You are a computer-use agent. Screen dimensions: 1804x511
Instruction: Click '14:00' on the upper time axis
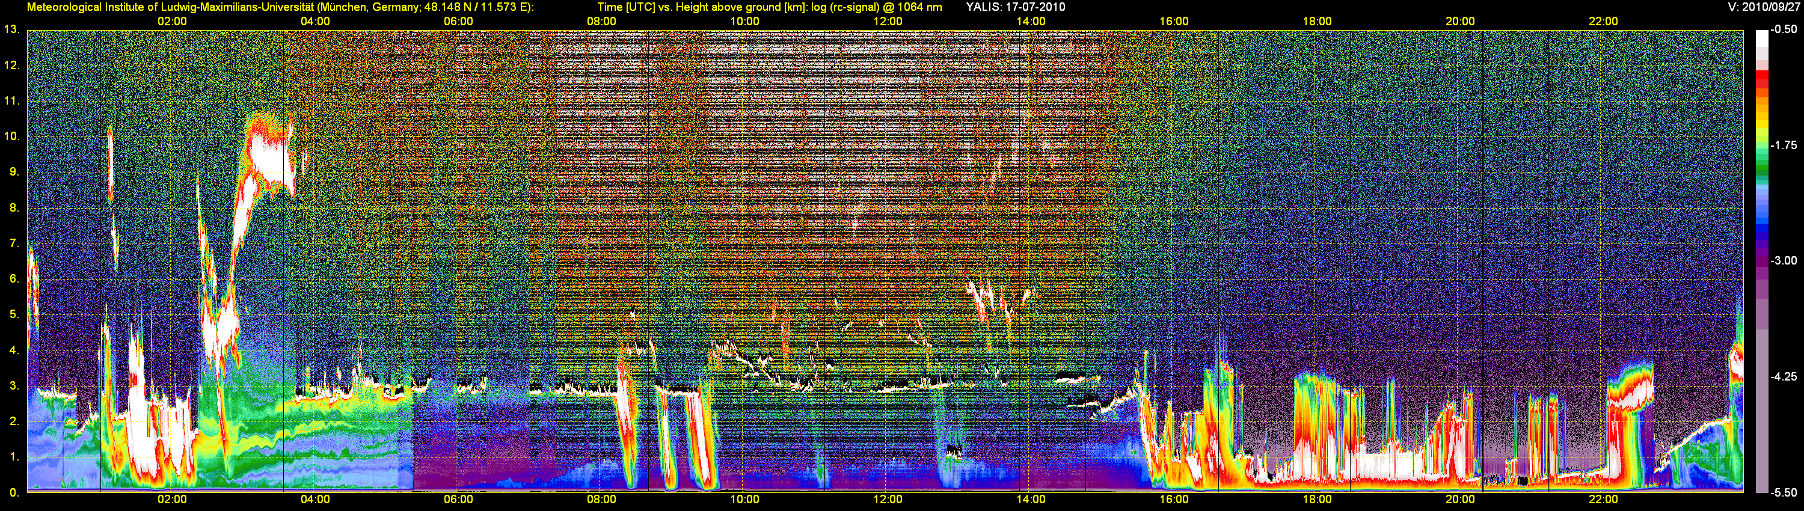(1031, 21)
